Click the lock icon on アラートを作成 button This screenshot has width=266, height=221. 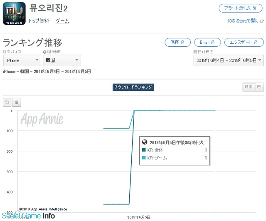pos(254,8)
